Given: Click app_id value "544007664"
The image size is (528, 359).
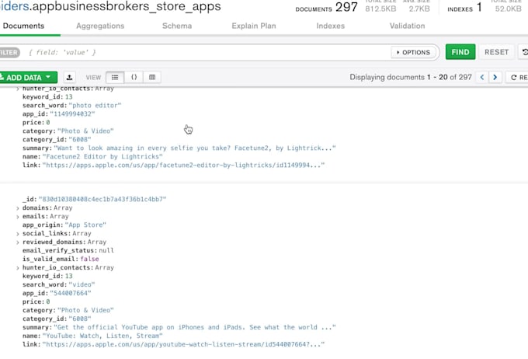Looking at the screenshot, I should click(x=71, y=293).
